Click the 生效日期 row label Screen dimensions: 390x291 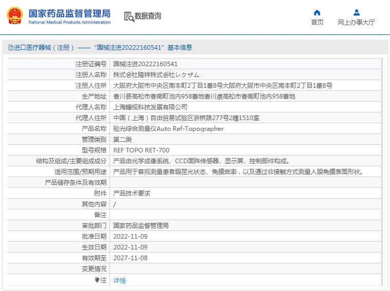pos(94,247)
